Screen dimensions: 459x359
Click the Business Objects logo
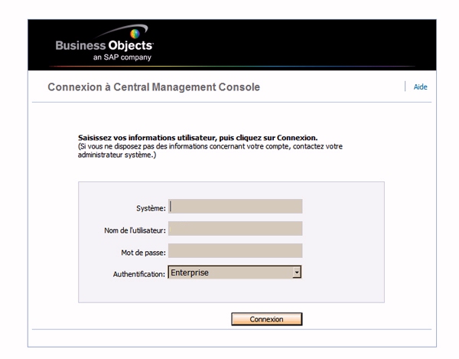(103, 46)
